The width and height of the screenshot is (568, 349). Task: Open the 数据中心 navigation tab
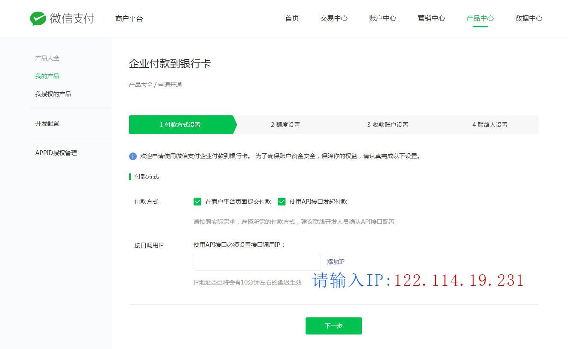click(529, 18)
